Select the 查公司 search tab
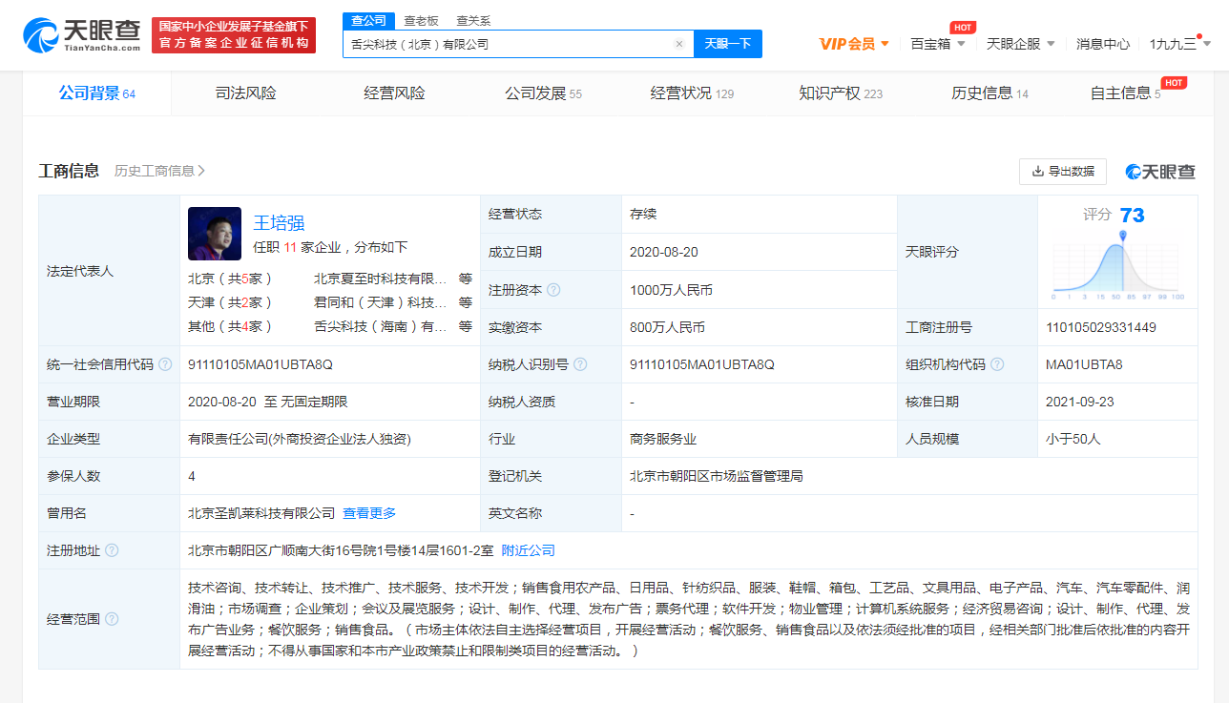This screenshot has height=703, width=1229. click(368, 20)
